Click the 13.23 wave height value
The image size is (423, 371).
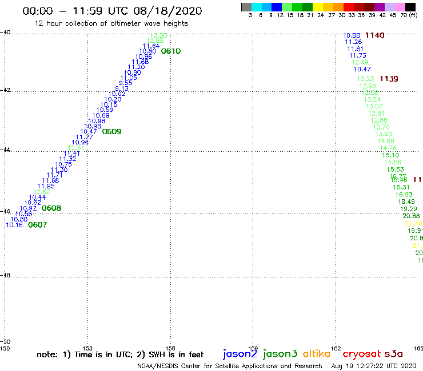click(x=366, y=79)
